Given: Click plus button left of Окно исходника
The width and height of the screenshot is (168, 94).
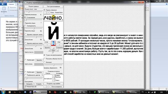Looking at the screenshot, I should click(48, 87).
